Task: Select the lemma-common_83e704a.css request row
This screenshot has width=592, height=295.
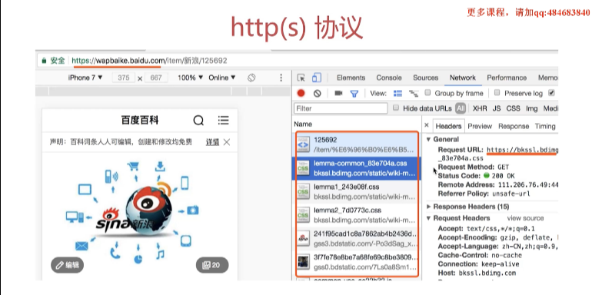Action: pyautogui.click(x=357, y=168)
